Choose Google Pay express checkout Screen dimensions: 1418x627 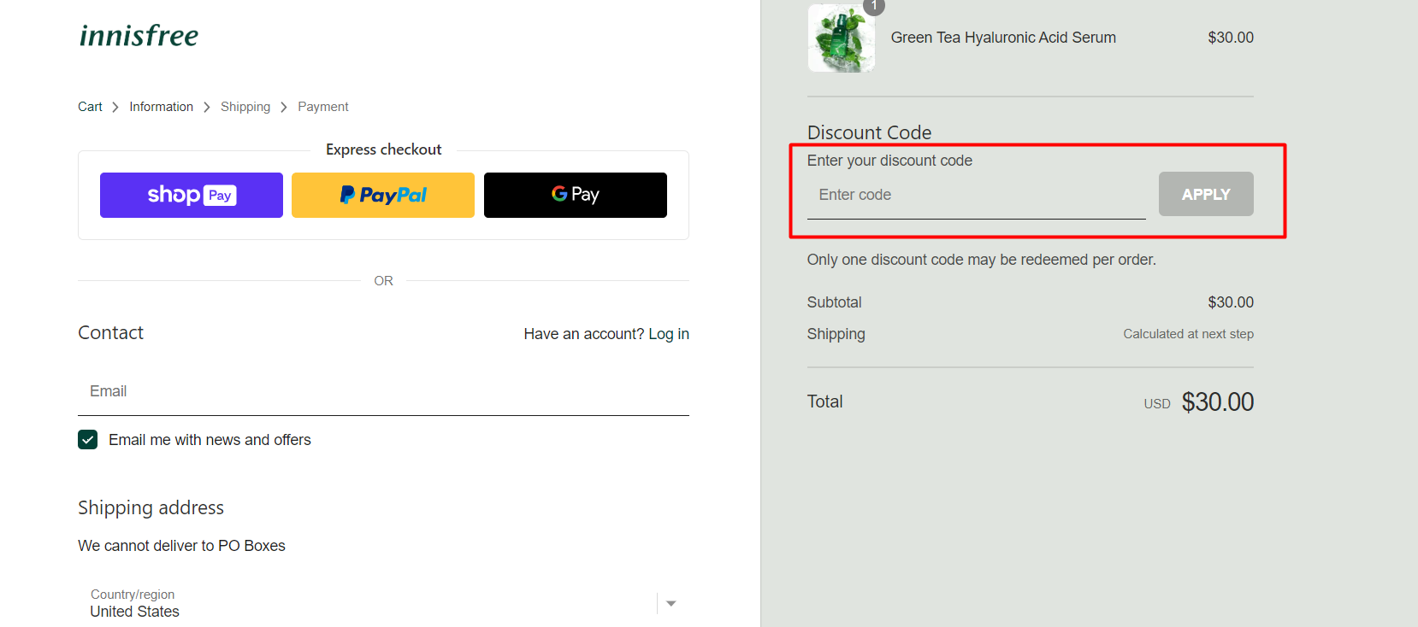(576, 195)
